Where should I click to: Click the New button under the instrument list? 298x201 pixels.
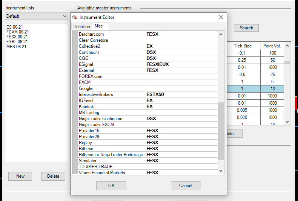pos(20,176)
